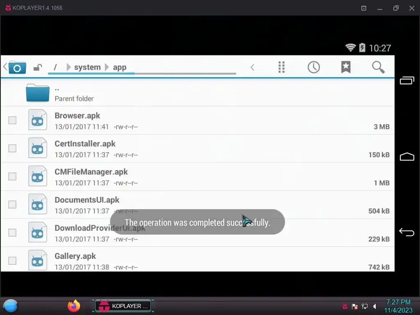The width and height of the screenshot is (420, 315).
Task: Check the Gallery.apk checkbox
Action: [x=12, y=261]
